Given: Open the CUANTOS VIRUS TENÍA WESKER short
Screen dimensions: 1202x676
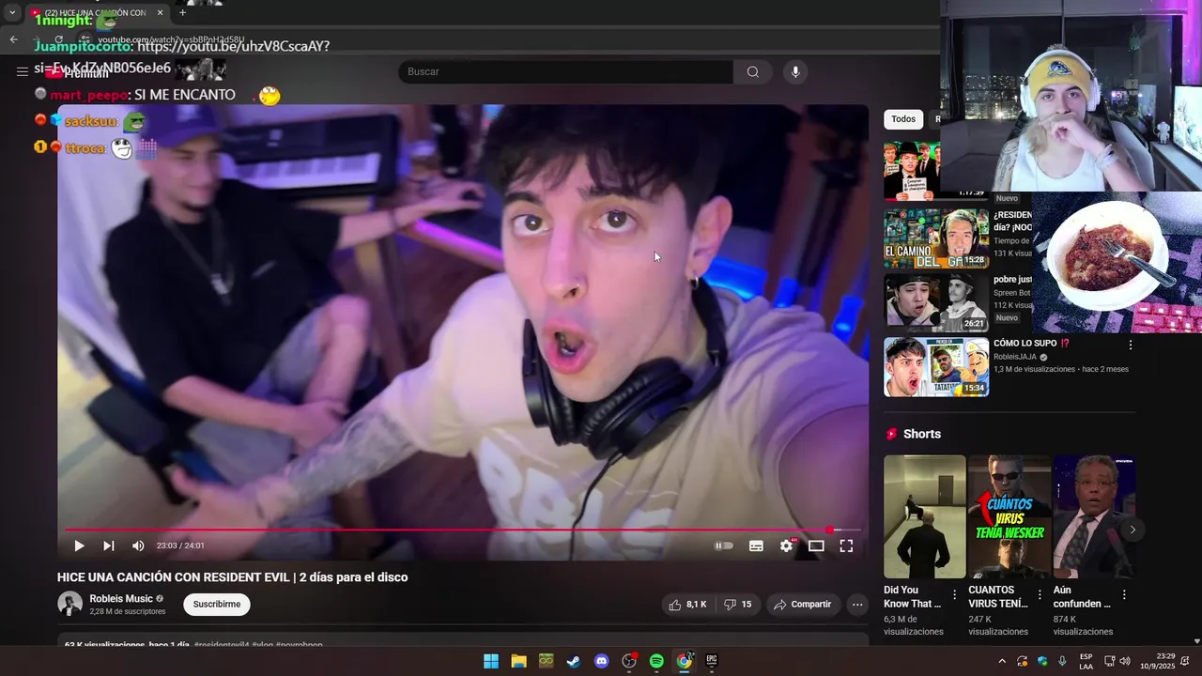Looking at the screenshot, I should point(1009,516).
